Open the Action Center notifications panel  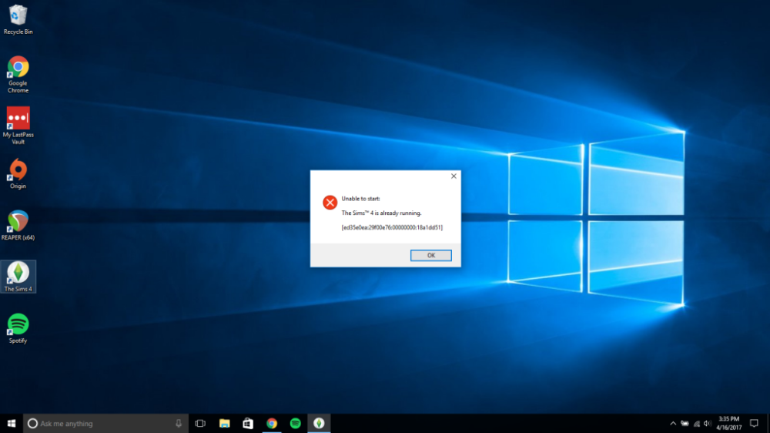point(755,423)
